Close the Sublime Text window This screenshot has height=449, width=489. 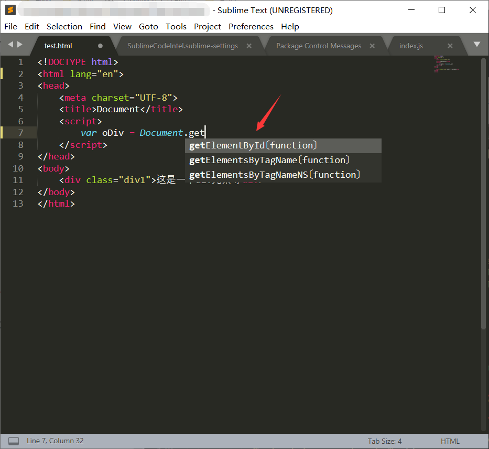point(472,10)
